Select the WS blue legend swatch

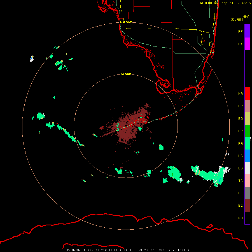coord(247,156)
